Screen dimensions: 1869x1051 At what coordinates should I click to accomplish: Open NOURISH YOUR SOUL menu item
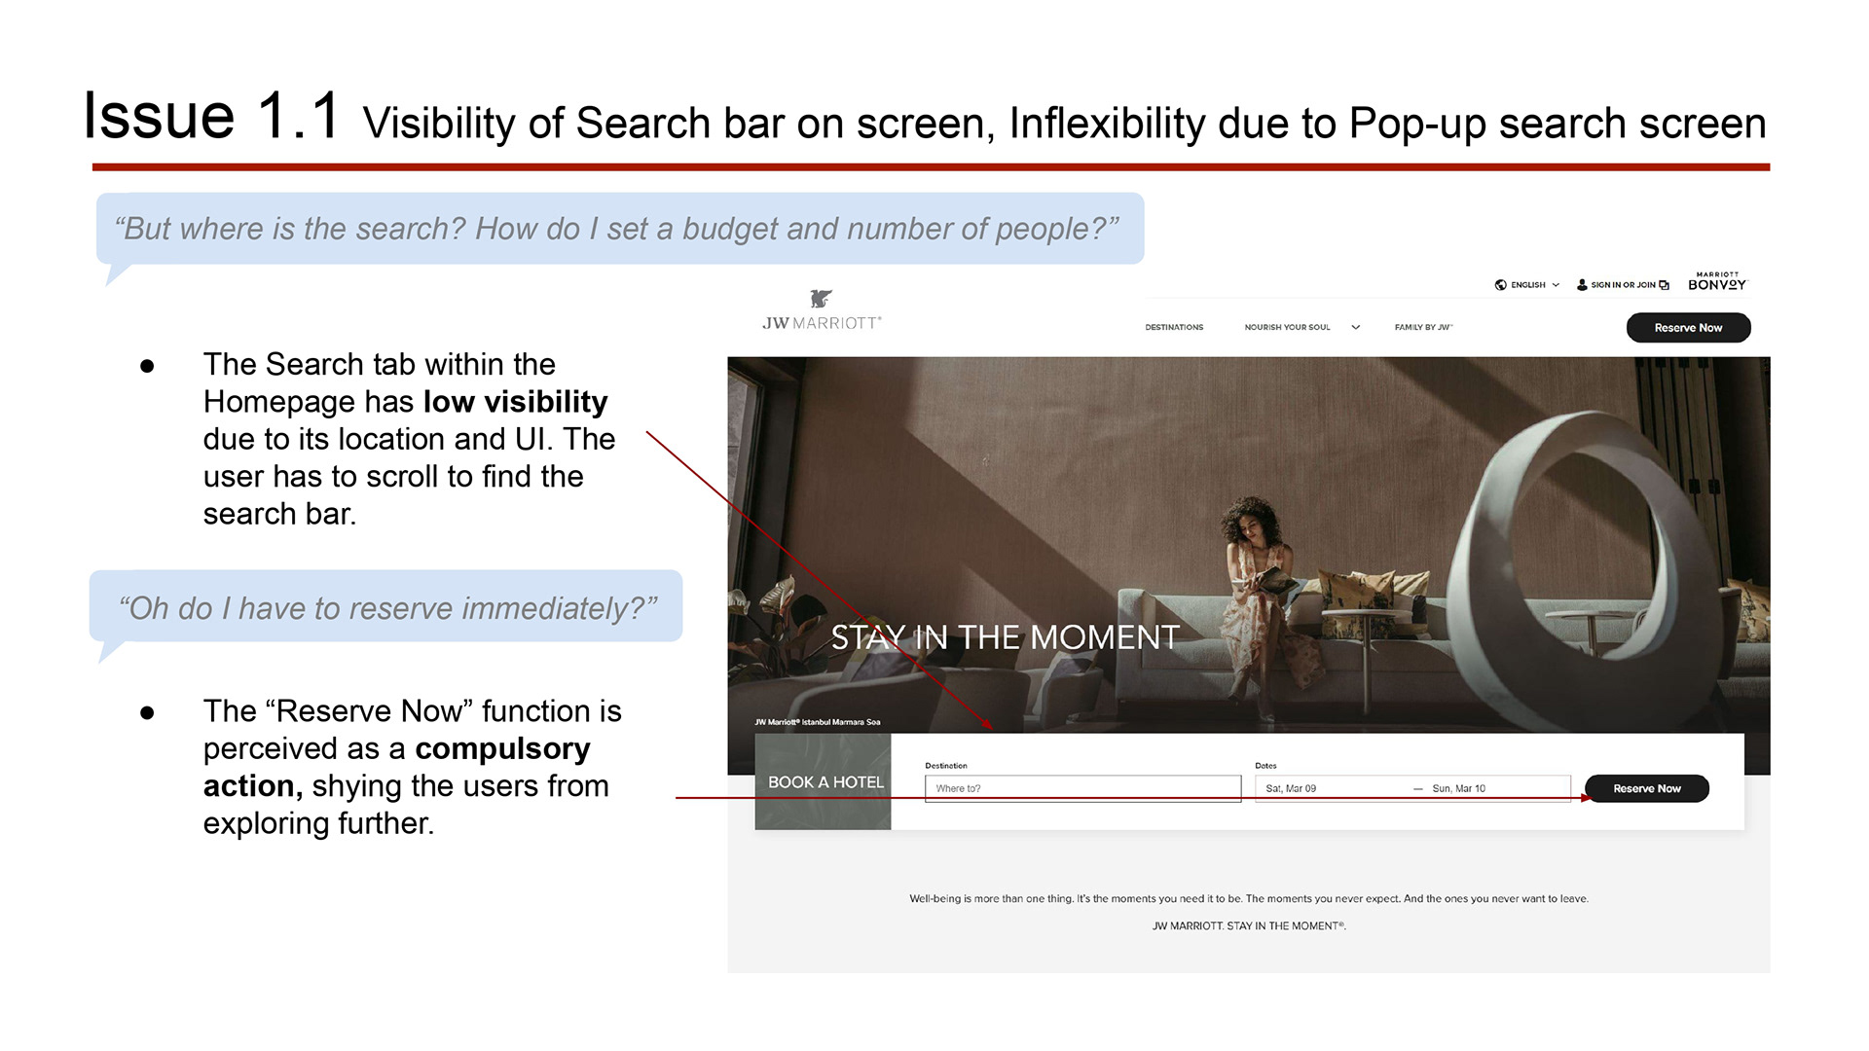(1287, 327)
